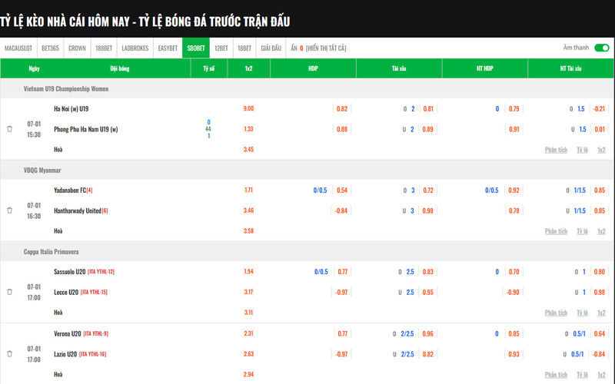
Task: Hide the Verona U20 match with trash icon
Action: point(9,354)
